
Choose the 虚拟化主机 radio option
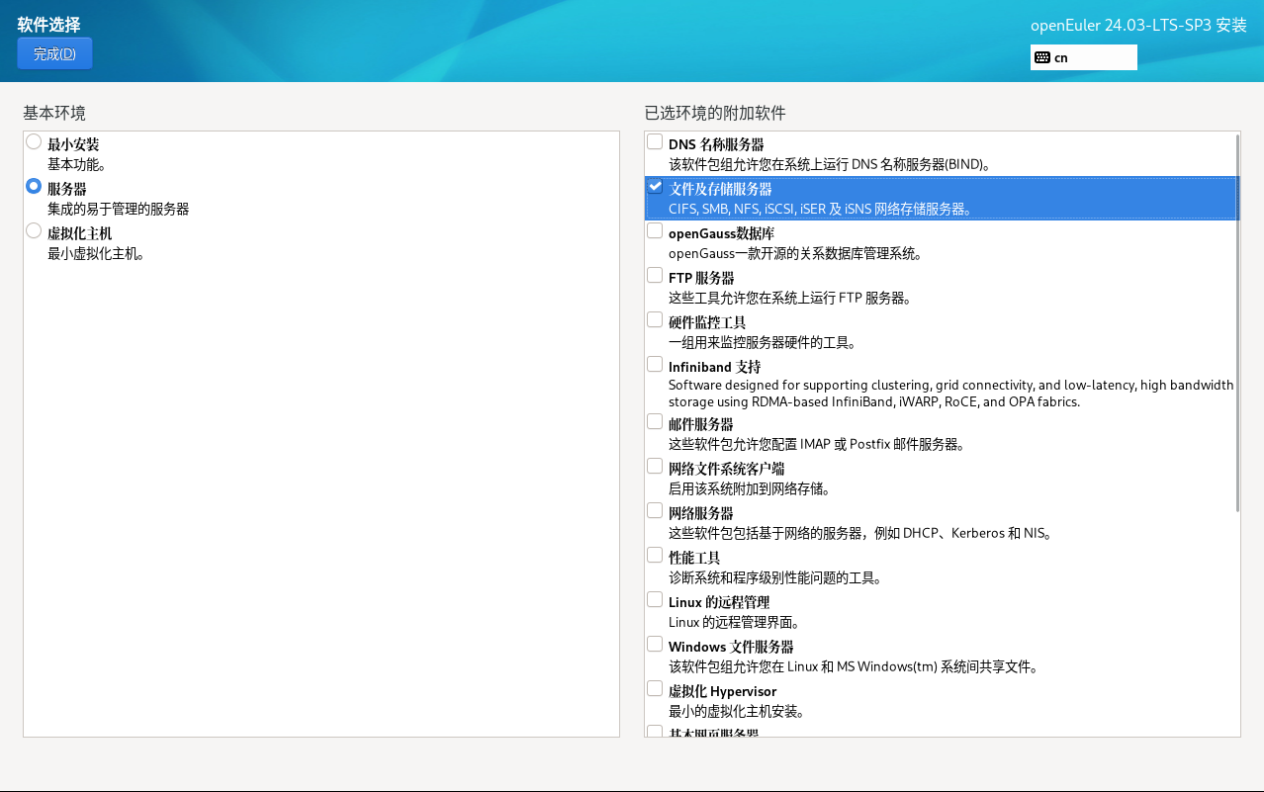point(34,231)
